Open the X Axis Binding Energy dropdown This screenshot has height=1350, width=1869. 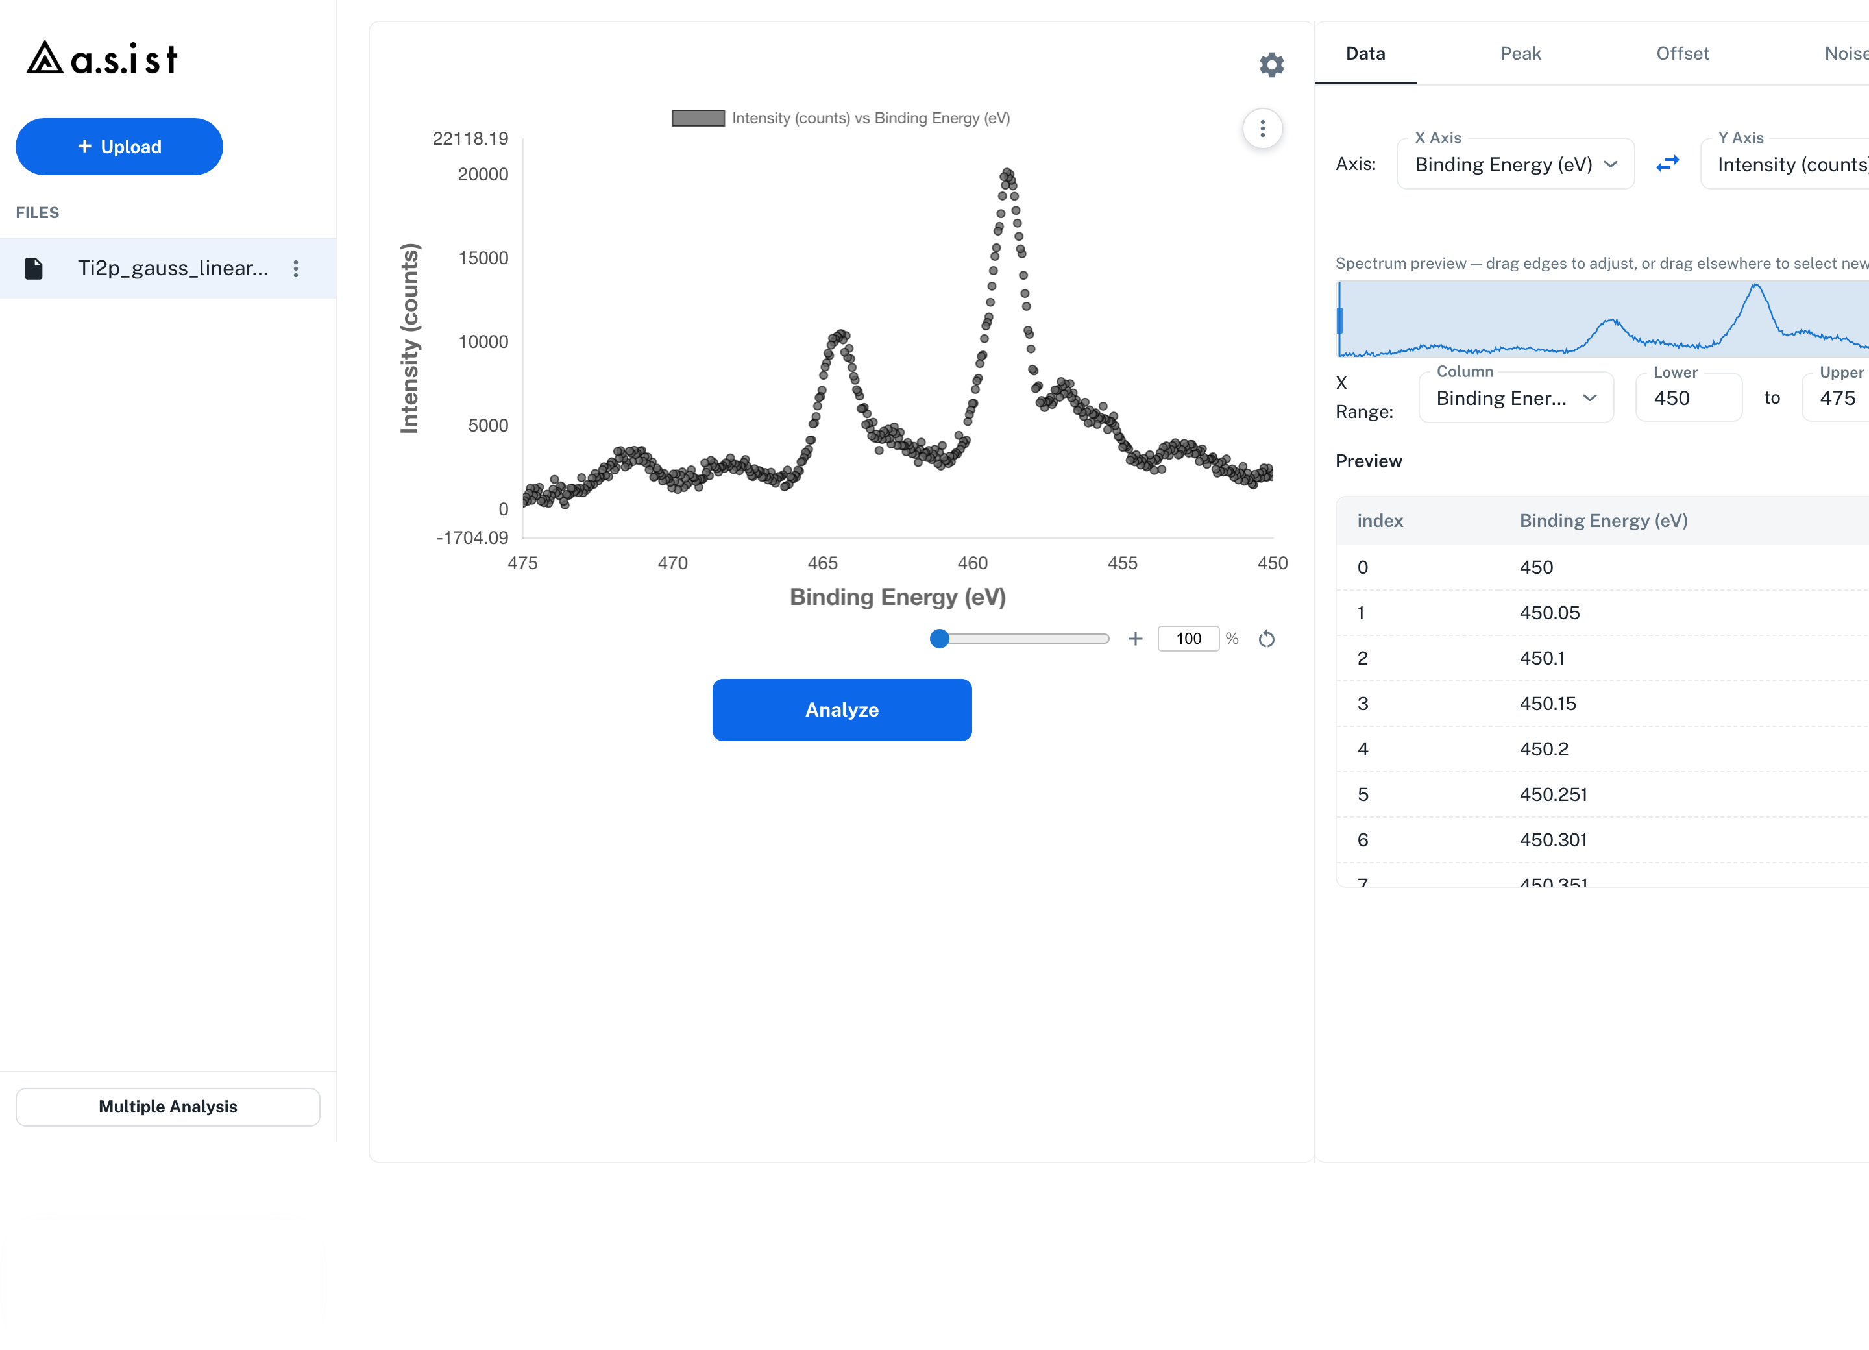[x=1515, y=164]
